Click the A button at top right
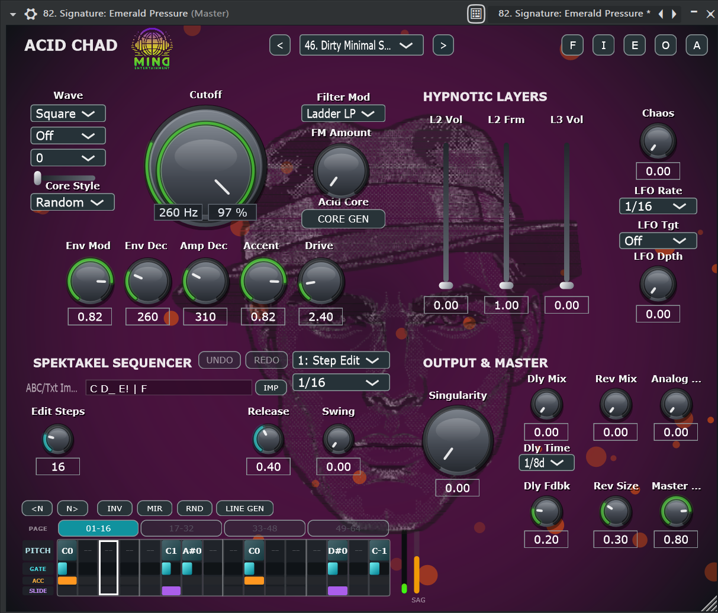The image size is (718, 613). (x=697, y=46)
